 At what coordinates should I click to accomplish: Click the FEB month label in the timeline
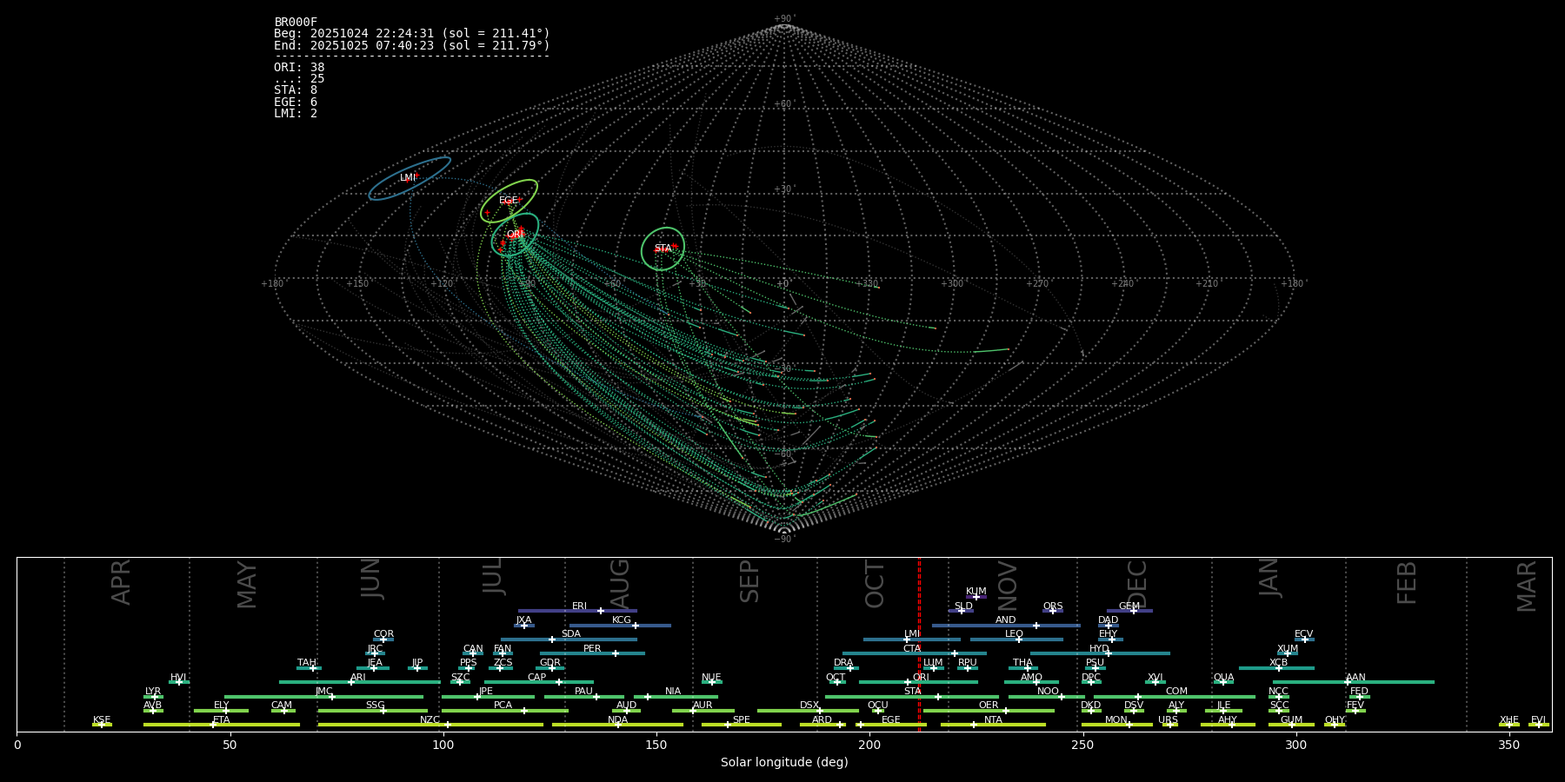[x=1407, y=583]
